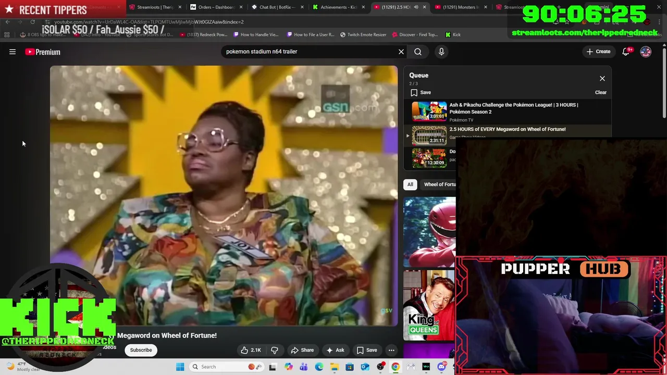This screenshot has width=667, height=375.
Task: Open Chrome apps grid in the bookmarks bar
Action: point(7,35)
